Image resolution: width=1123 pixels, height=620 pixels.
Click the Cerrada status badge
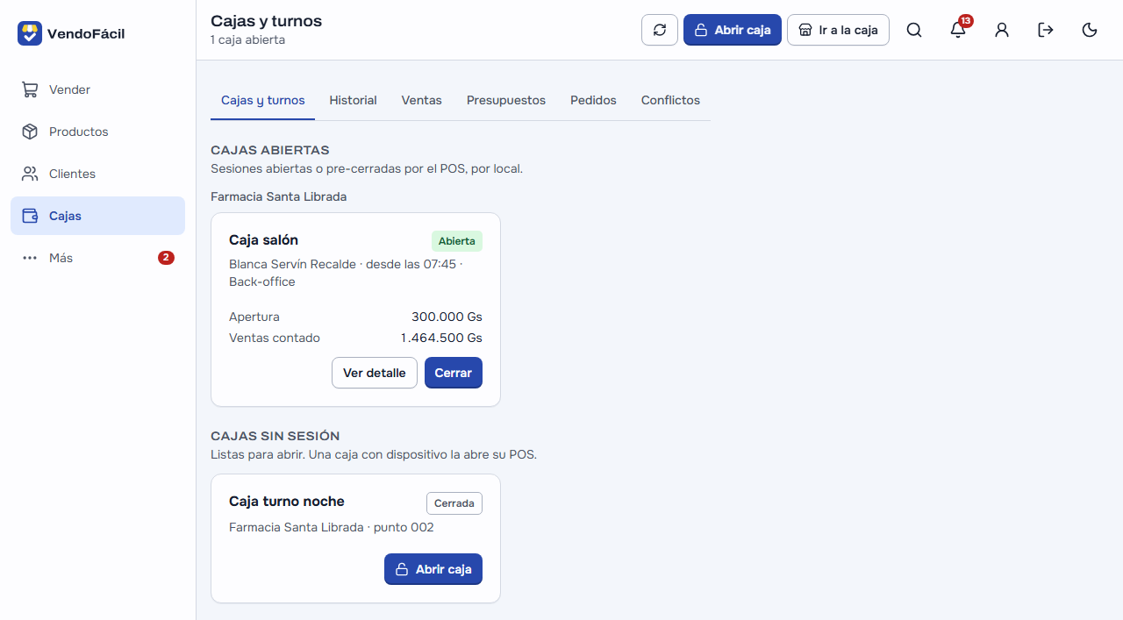click(454, 503)
